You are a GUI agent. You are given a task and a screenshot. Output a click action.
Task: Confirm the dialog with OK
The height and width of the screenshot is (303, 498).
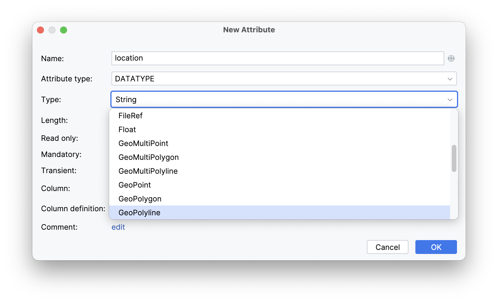click(x=436, y=247)
